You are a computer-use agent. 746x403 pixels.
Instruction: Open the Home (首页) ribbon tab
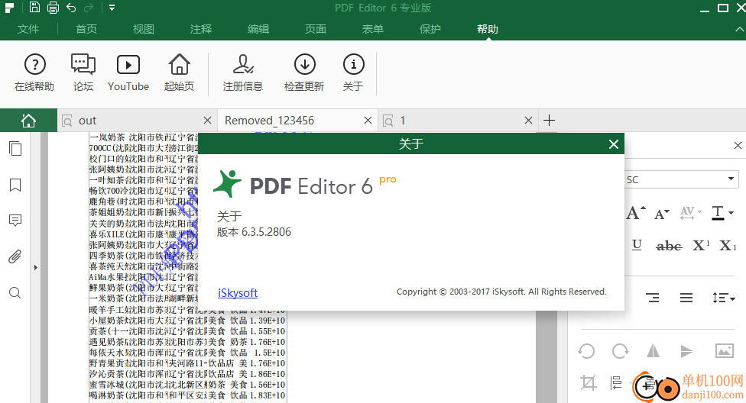[86, 29]
